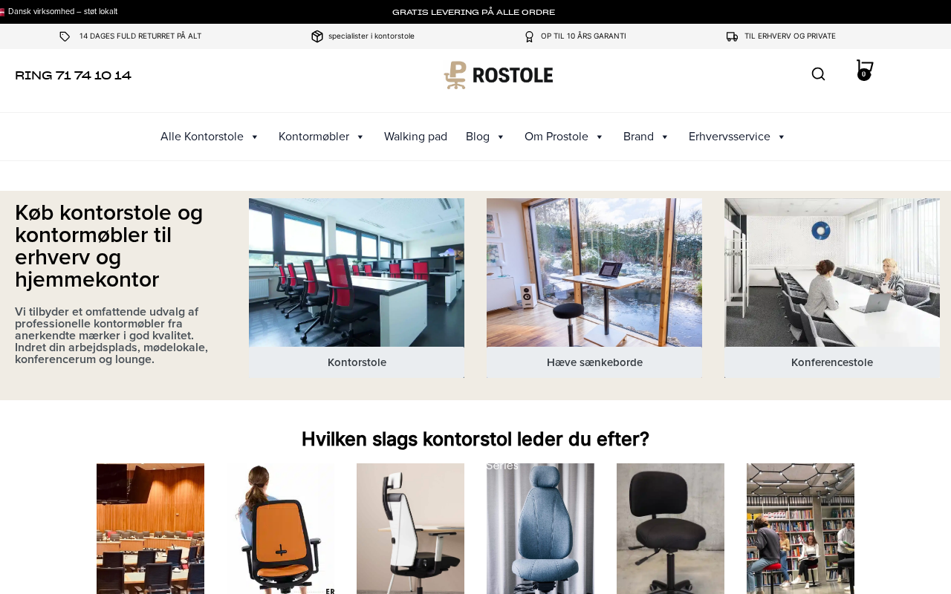
Task: Select the blue upholstered chair thumbnail
Action: pyautogui.click(x=540, y=529)
